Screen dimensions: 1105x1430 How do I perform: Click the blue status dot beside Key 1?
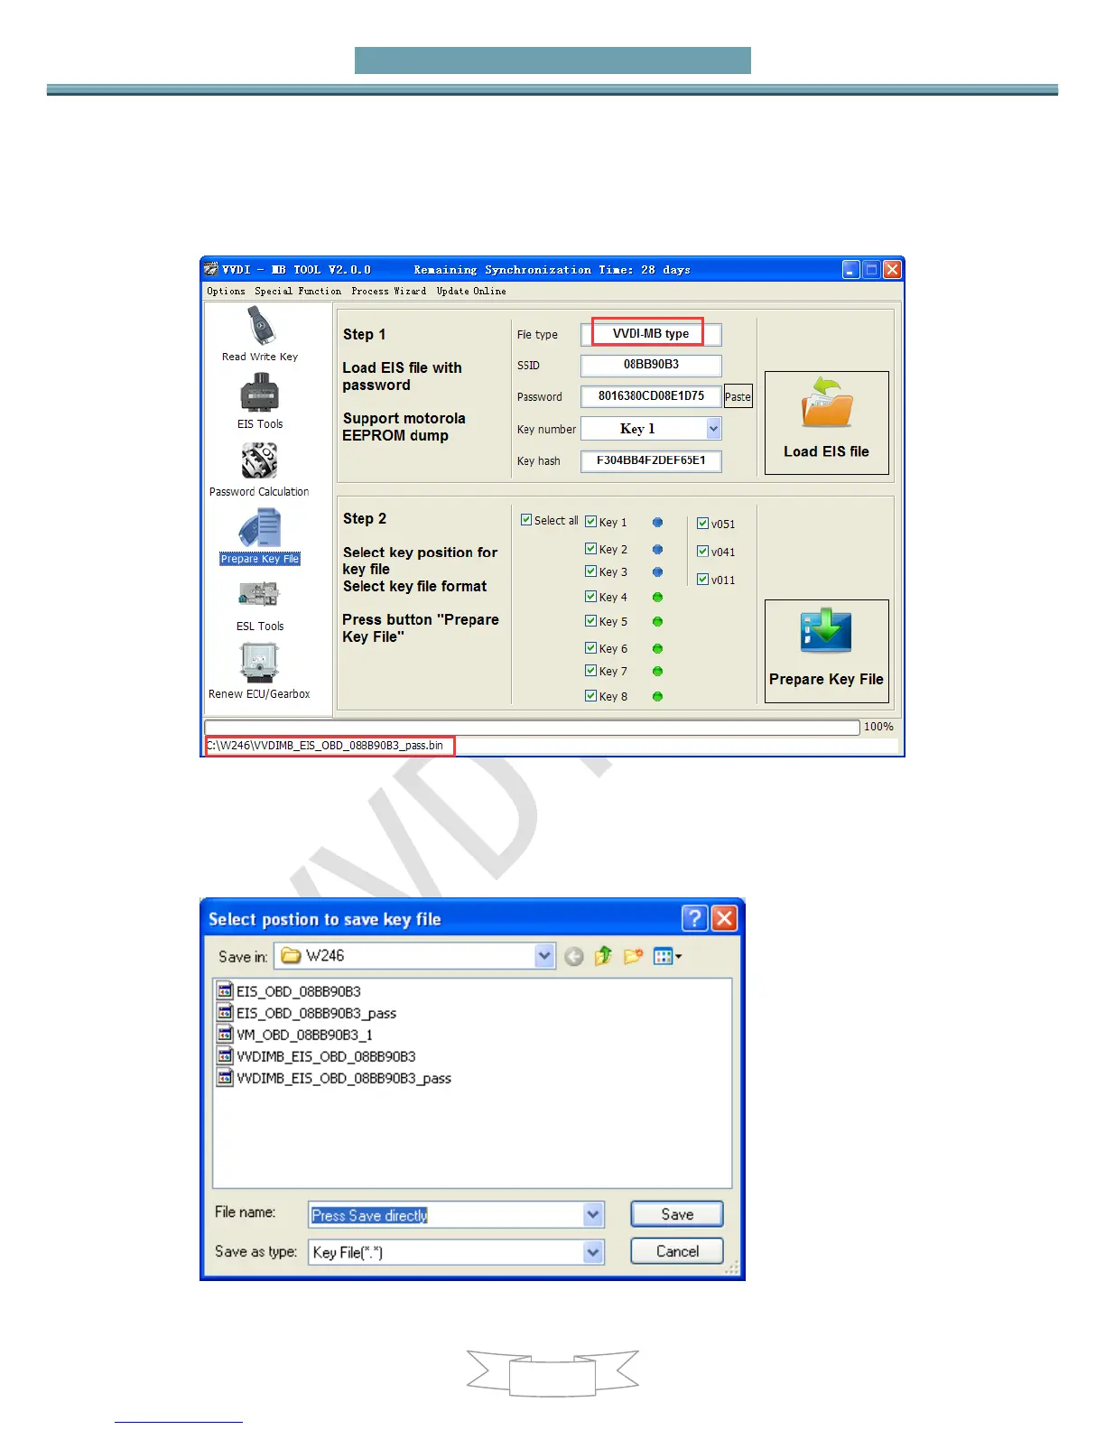pyautogui.click(x=657, y=522)
